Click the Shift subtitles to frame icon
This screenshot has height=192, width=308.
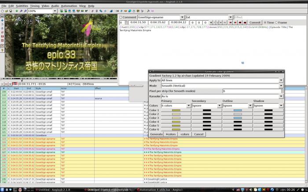point(86,11)
